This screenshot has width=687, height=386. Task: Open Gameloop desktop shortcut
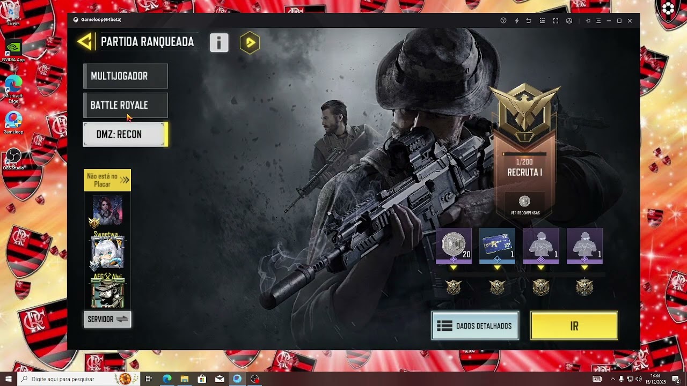(x=13, y=123)
